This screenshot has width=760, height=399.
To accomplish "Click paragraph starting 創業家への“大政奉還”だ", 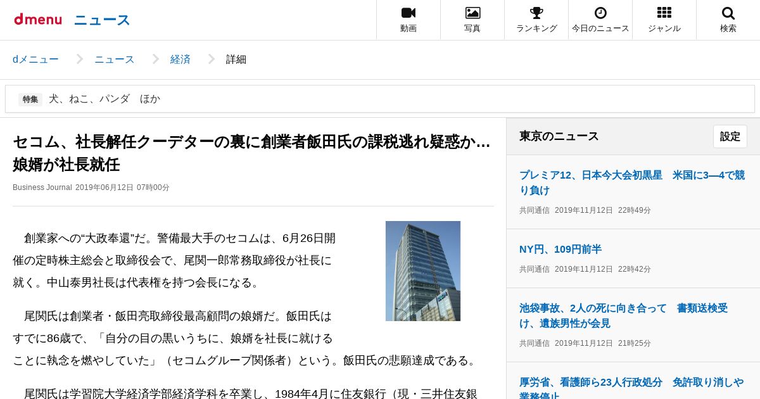I will point(174,260).
